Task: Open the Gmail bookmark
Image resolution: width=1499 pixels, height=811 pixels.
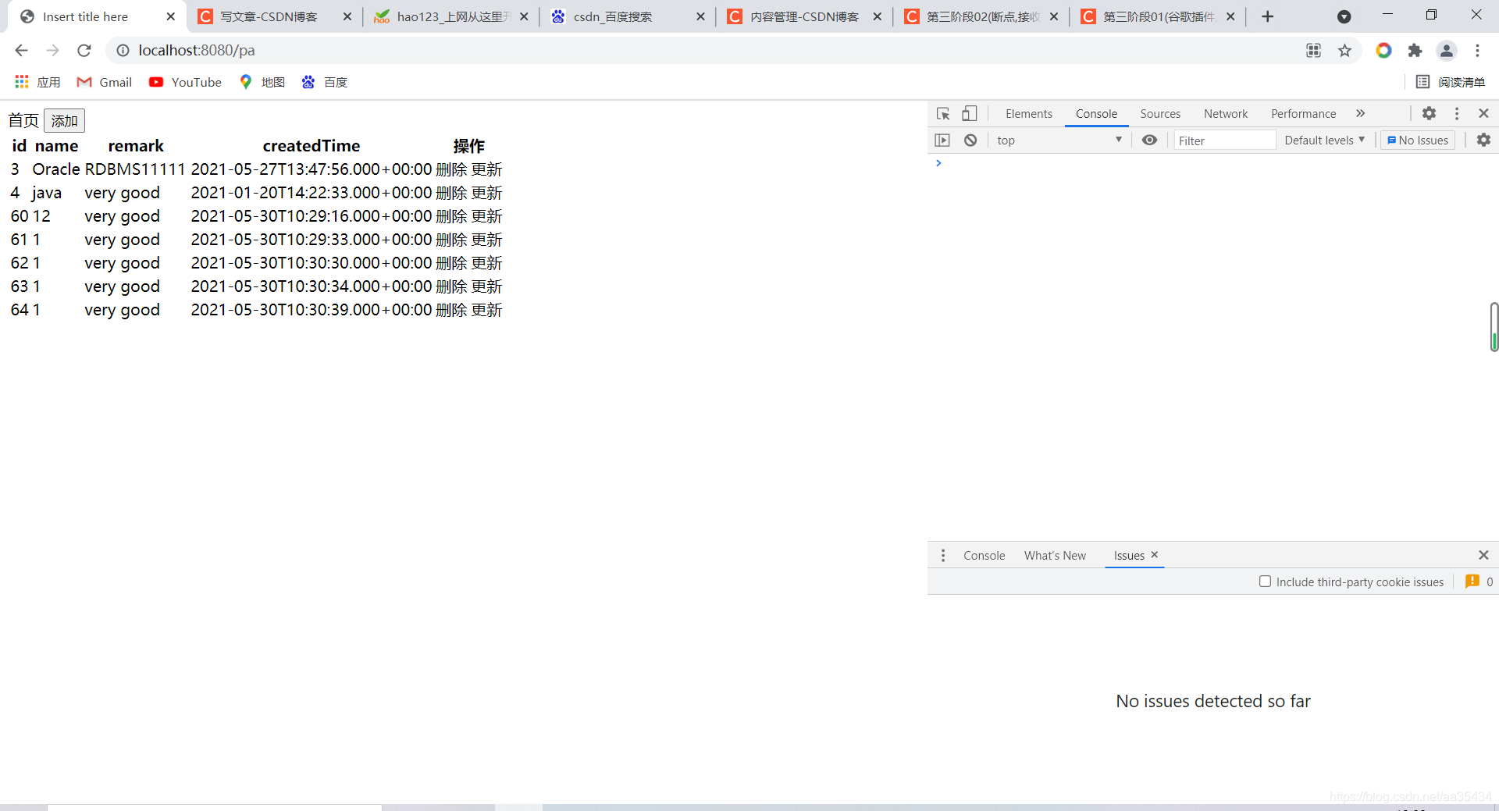Action: click(x=105, y=82)
